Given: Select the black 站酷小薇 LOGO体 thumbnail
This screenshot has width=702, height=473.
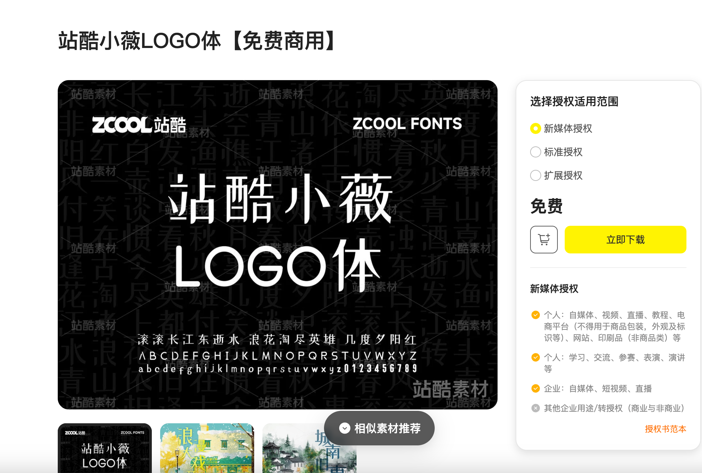Looking at the screenshot, I should pyautogui.click(x=105, y=448).
